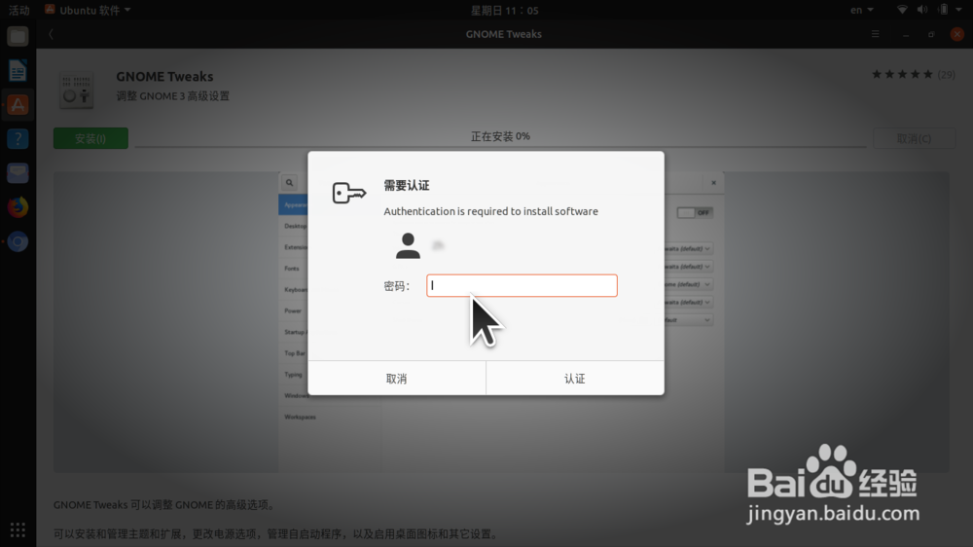Go back using the header back arrow

click(x=51, y=34)
